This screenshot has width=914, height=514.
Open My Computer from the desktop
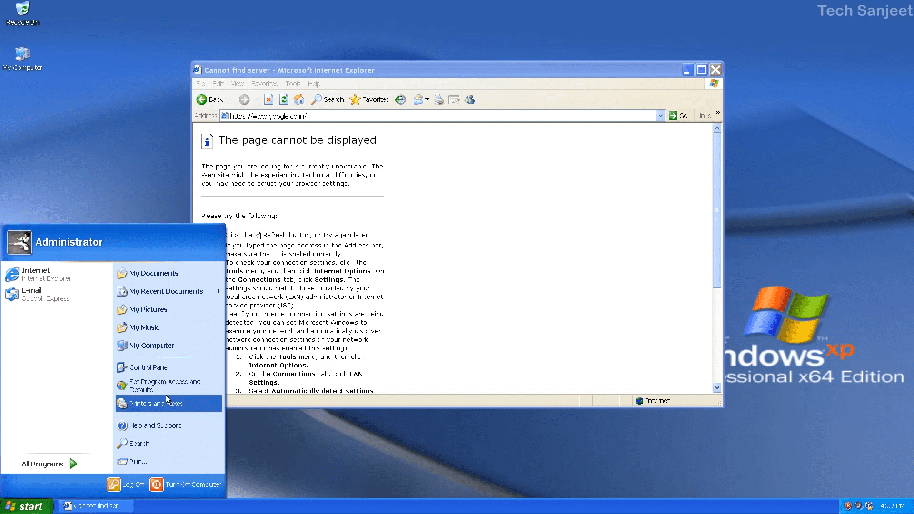[22, 56]
